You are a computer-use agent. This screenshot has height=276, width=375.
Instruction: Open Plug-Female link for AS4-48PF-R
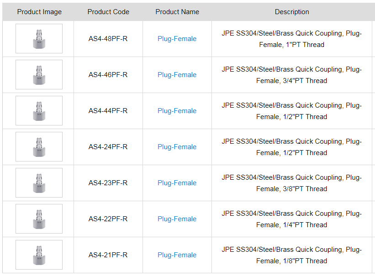pyautogui.click(x=177, y=39)
